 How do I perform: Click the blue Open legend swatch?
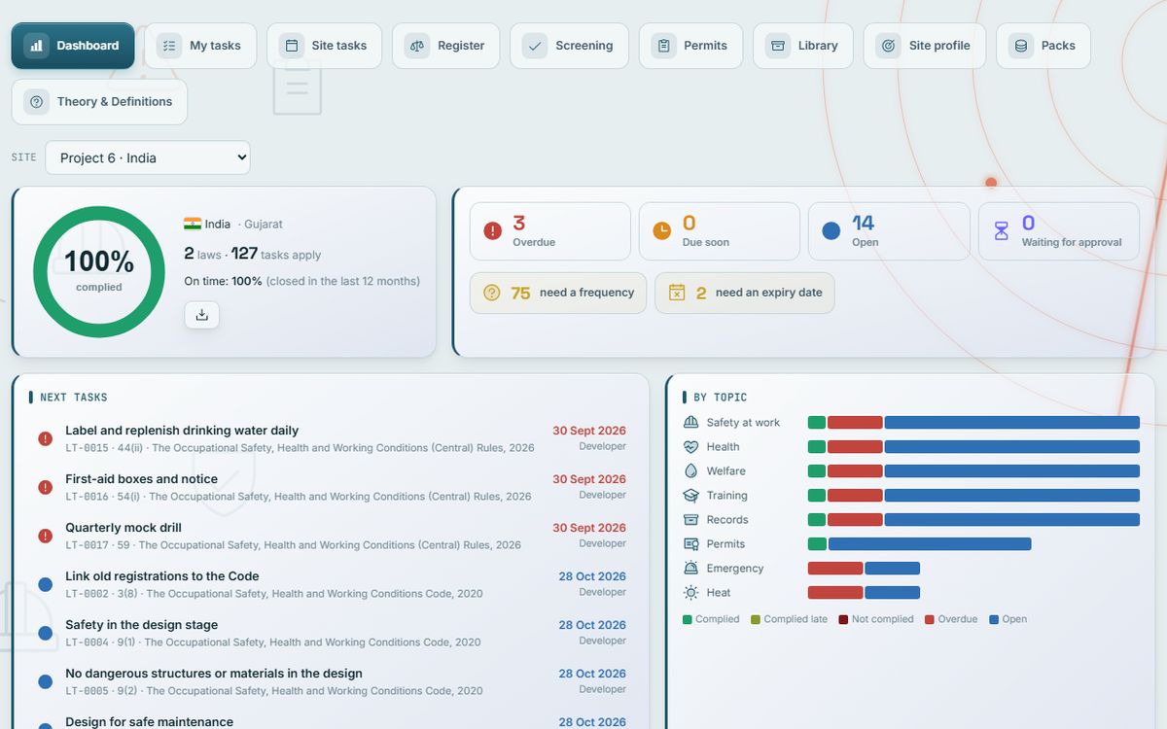[994, 619]
